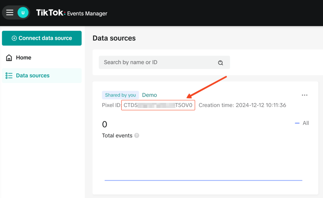
Task: Open the Demo pixel link
Action: 149,95
